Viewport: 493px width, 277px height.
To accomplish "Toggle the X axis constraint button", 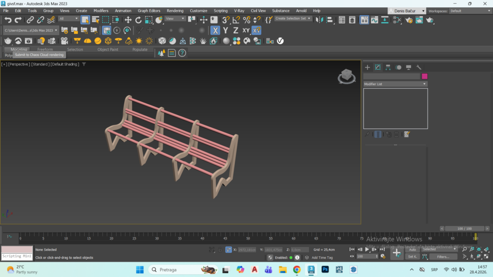I will (x=215, y=30).
